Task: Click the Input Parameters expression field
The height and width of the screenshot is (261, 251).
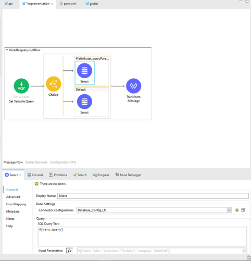Action: pos(160,251)
